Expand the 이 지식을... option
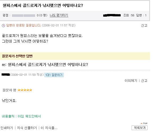Image resolution: width=154 pixels, height=132 pixels. [49, 128]
